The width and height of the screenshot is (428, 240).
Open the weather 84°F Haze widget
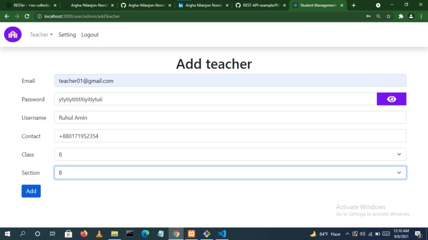tap(326, 234)
